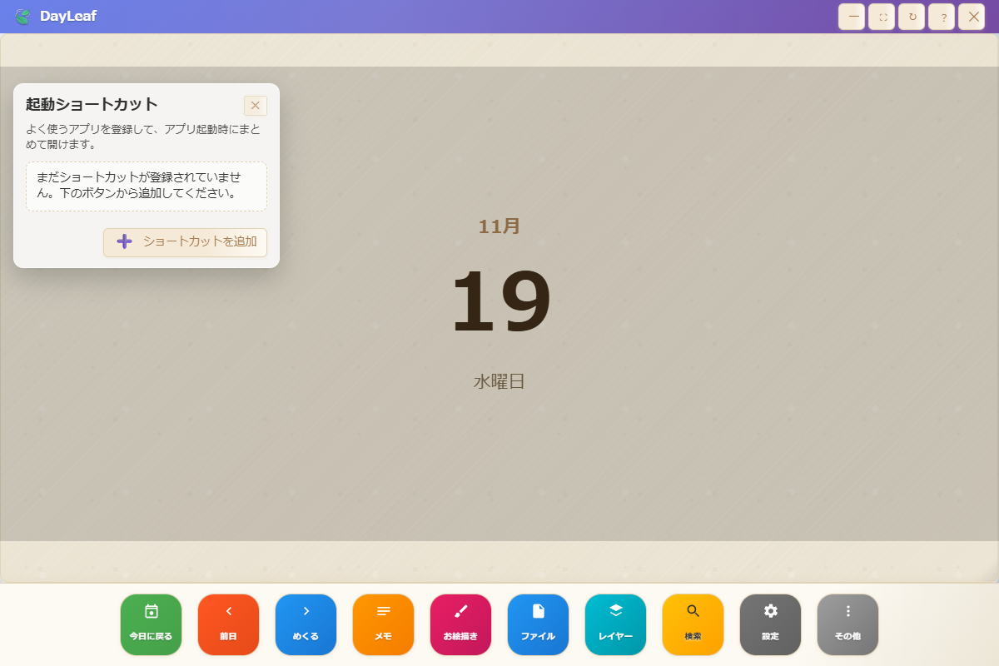999x666 pixels.
Task: Click the 水曜日 weekday label
Action: pyautogui.click(x=498, y=379)
